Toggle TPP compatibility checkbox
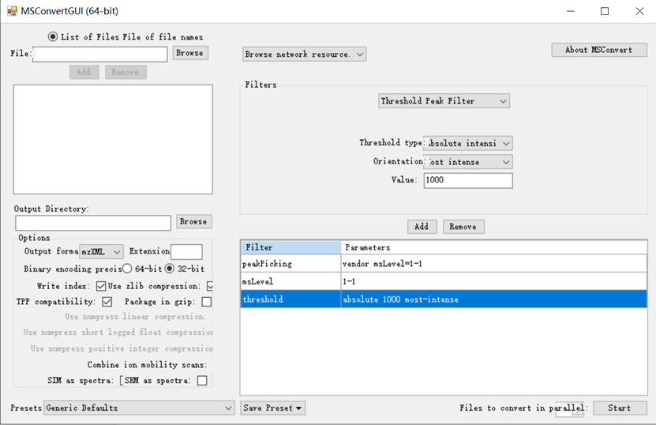This screenshot has height=425, width=656. point(107,302)
